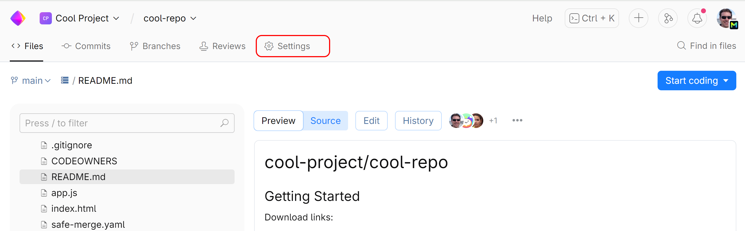Switch to the Preview view

tap(278, 120)
